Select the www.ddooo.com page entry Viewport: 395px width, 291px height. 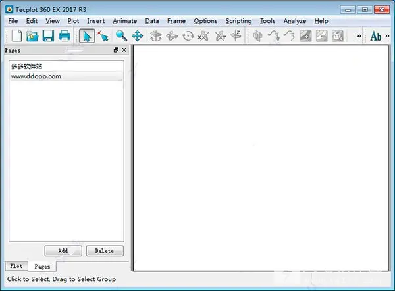click(36, 76)
